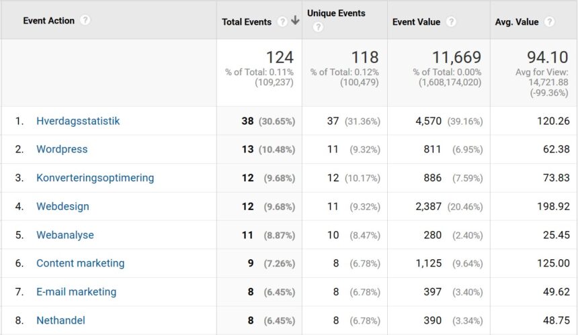The image size is (578, 335).
Task: Click help icon beside Avg. Value
Action: (550, 21)
